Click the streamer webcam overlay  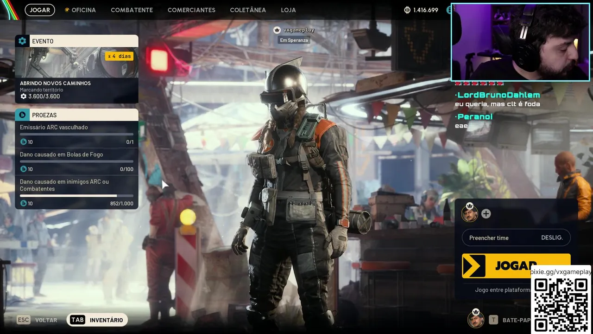(x=520, y=42)
